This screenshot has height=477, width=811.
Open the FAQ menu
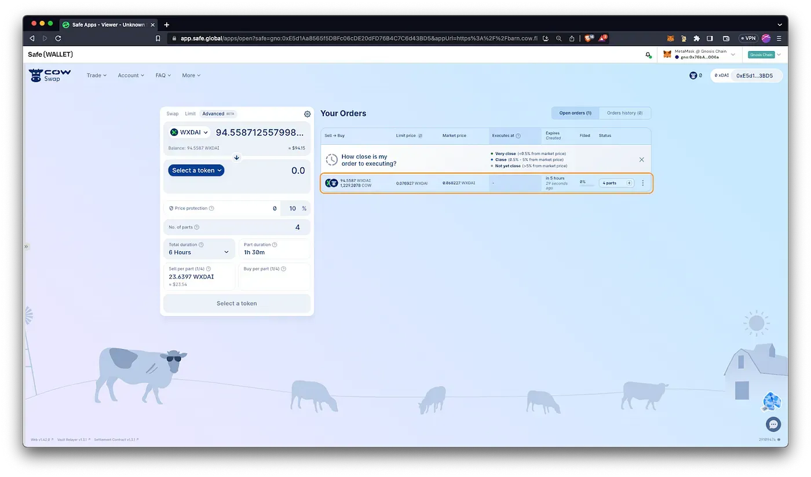(x=163, y=75)
